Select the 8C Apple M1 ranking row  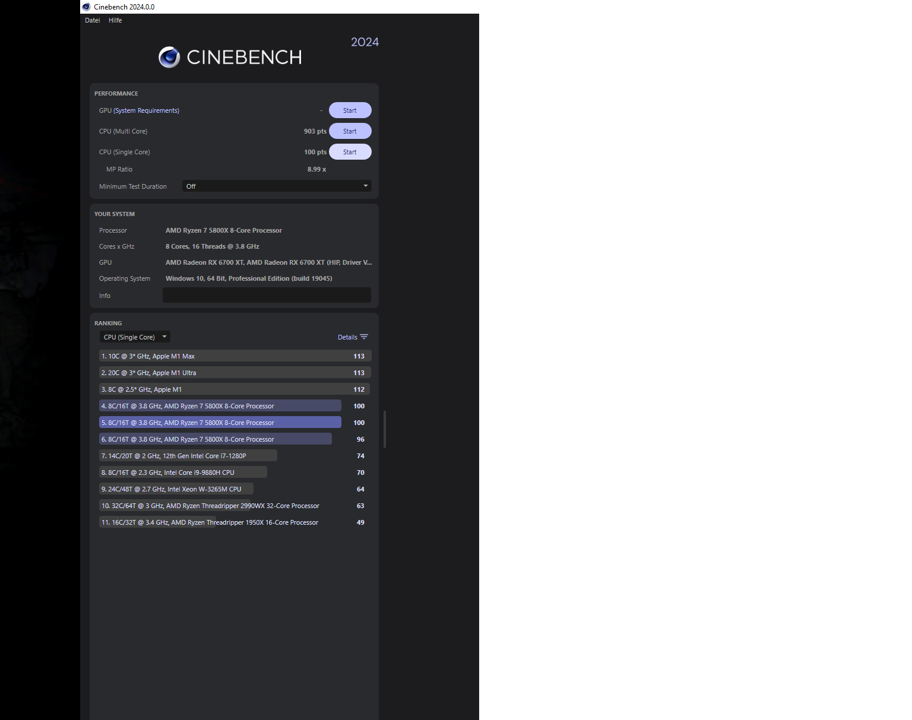click(235, 389)
